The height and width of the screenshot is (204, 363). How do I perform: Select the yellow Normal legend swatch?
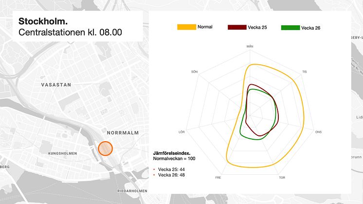coord(186,27)
